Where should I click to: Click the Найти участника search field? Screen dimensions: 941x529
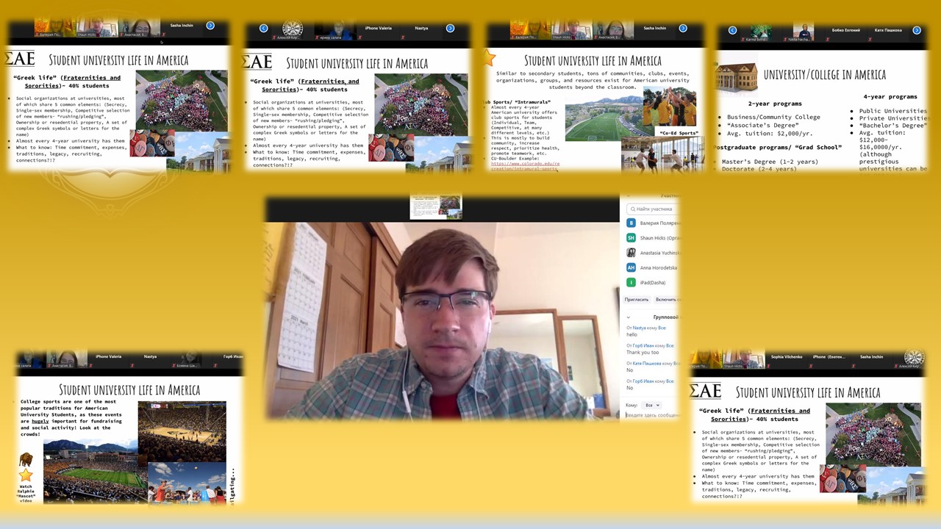click(653, 209)
